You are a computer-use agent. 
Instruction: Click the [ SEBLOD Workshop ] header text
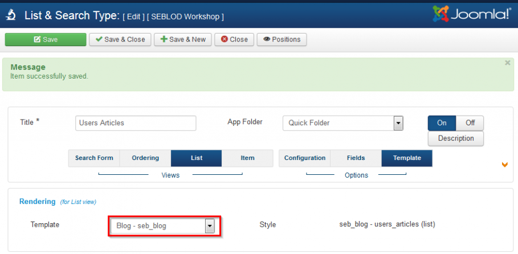tap(185, 17)
